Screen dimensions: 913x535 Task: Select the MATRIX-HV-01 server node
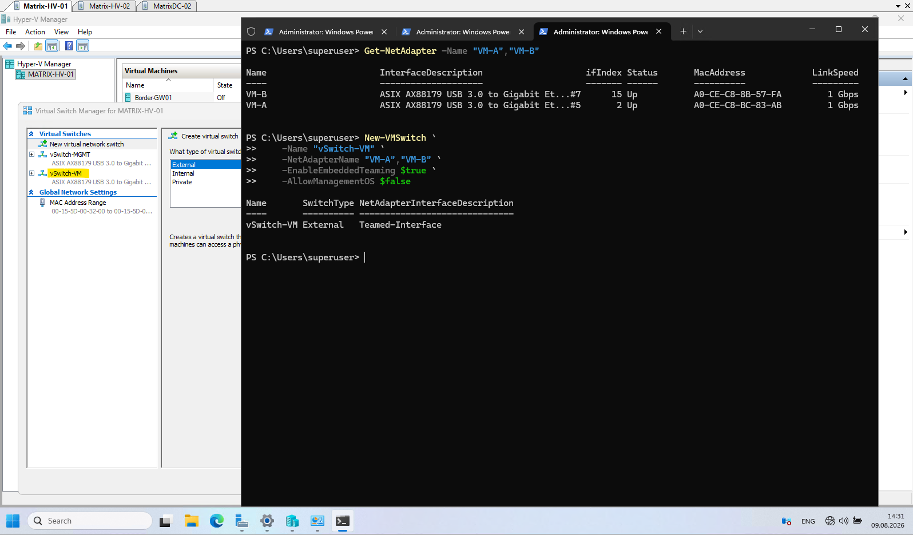coord(50,74)
